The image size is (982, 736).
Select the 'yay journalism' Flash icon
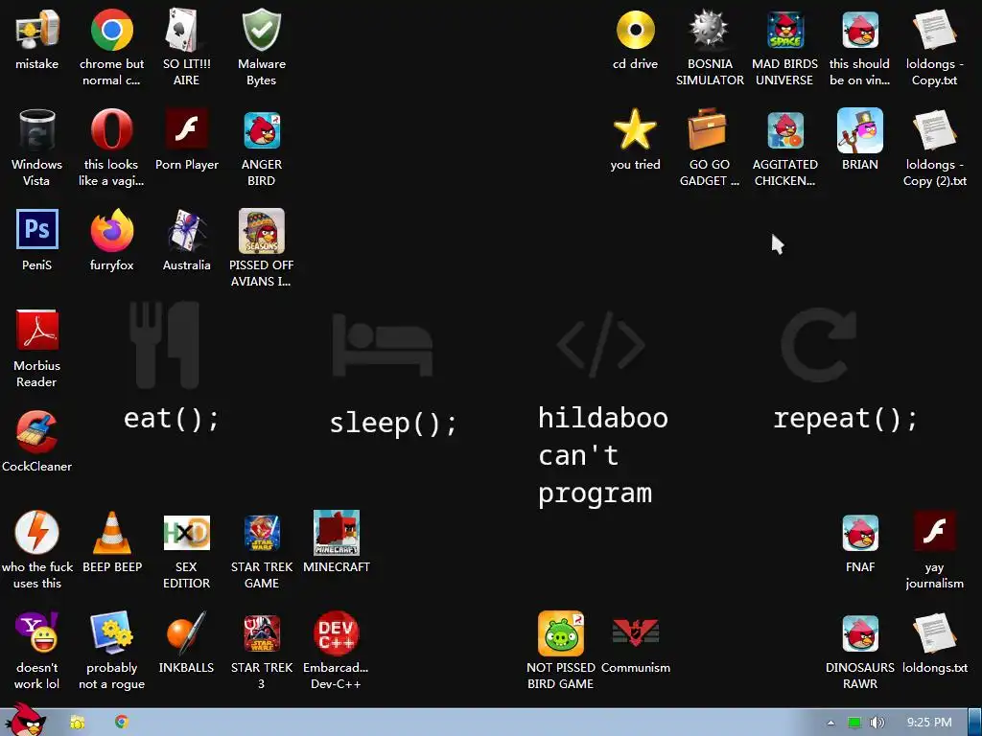[934, 532]
